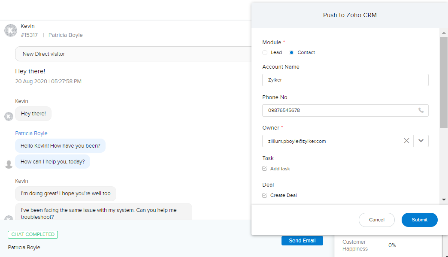Open Patricia Boyle sender name link
Image resolution: width=448 pixels, height=257 pixels.
coord(31,133)
